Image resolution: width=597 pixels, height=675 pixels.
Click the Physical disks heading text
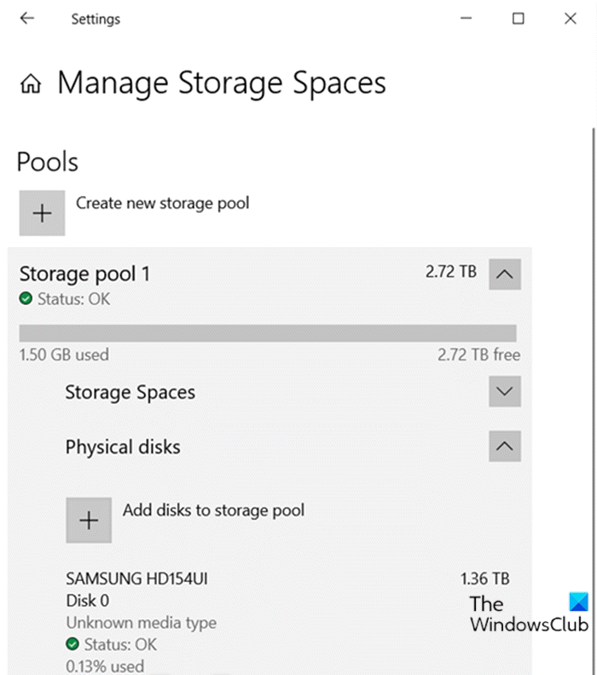click(123, 447)
